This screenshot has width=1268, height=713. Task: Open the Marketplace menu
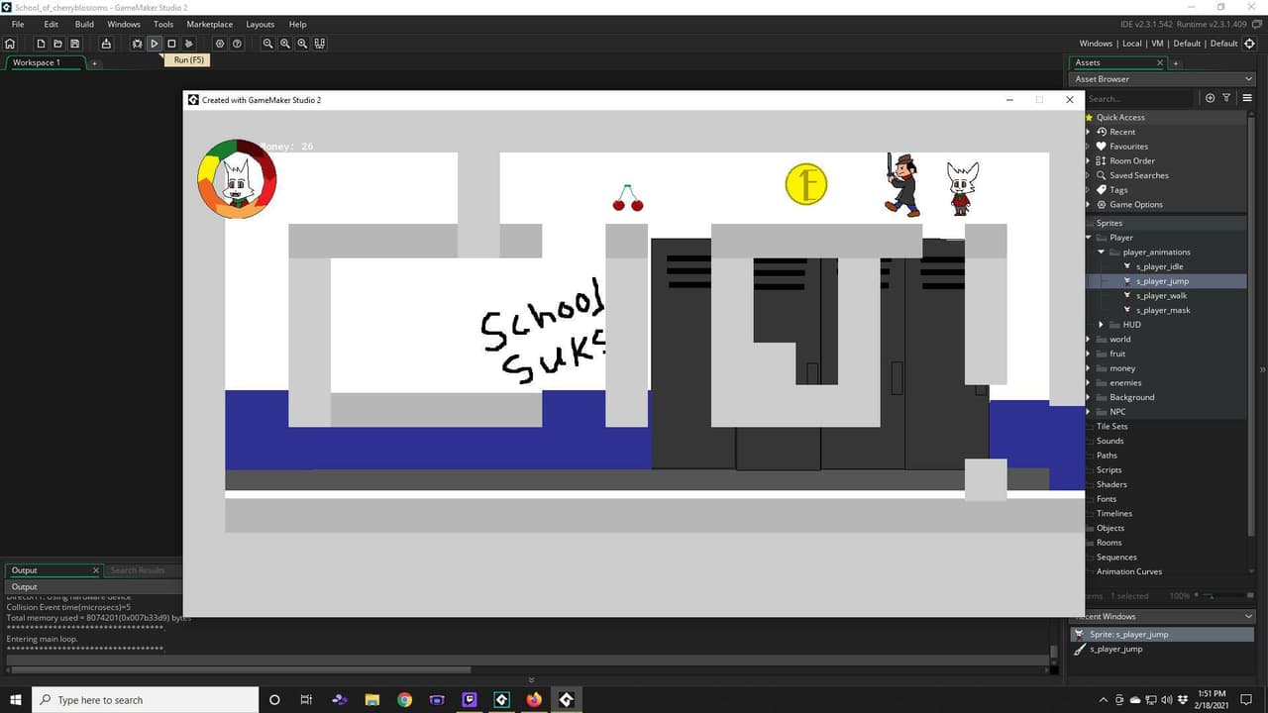(x=210, y=24)
